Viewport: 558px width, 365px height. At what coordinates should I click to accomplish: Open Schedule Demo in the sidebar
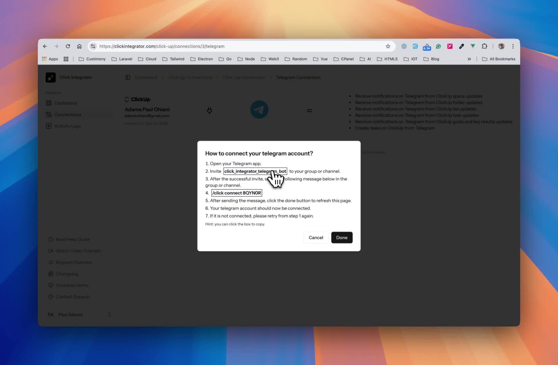coord(68,285)
